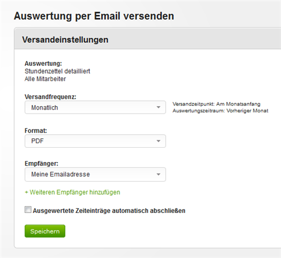Save settings with the Speichern button
Screen dimensions: 281x258
pyautogui.click(x=45, y=231)
